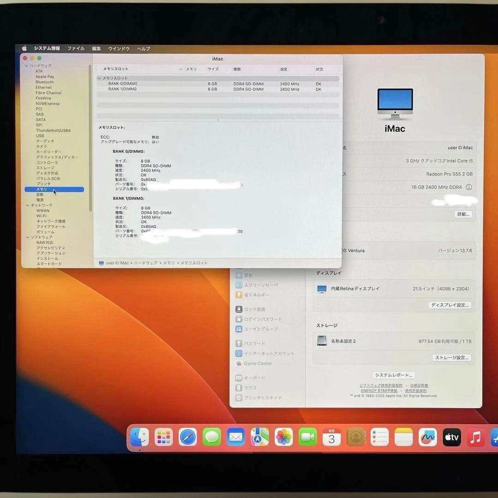Screen dimensions: 498x498
Task: Open FaceTime from the Dock
Action: [308, 437]
